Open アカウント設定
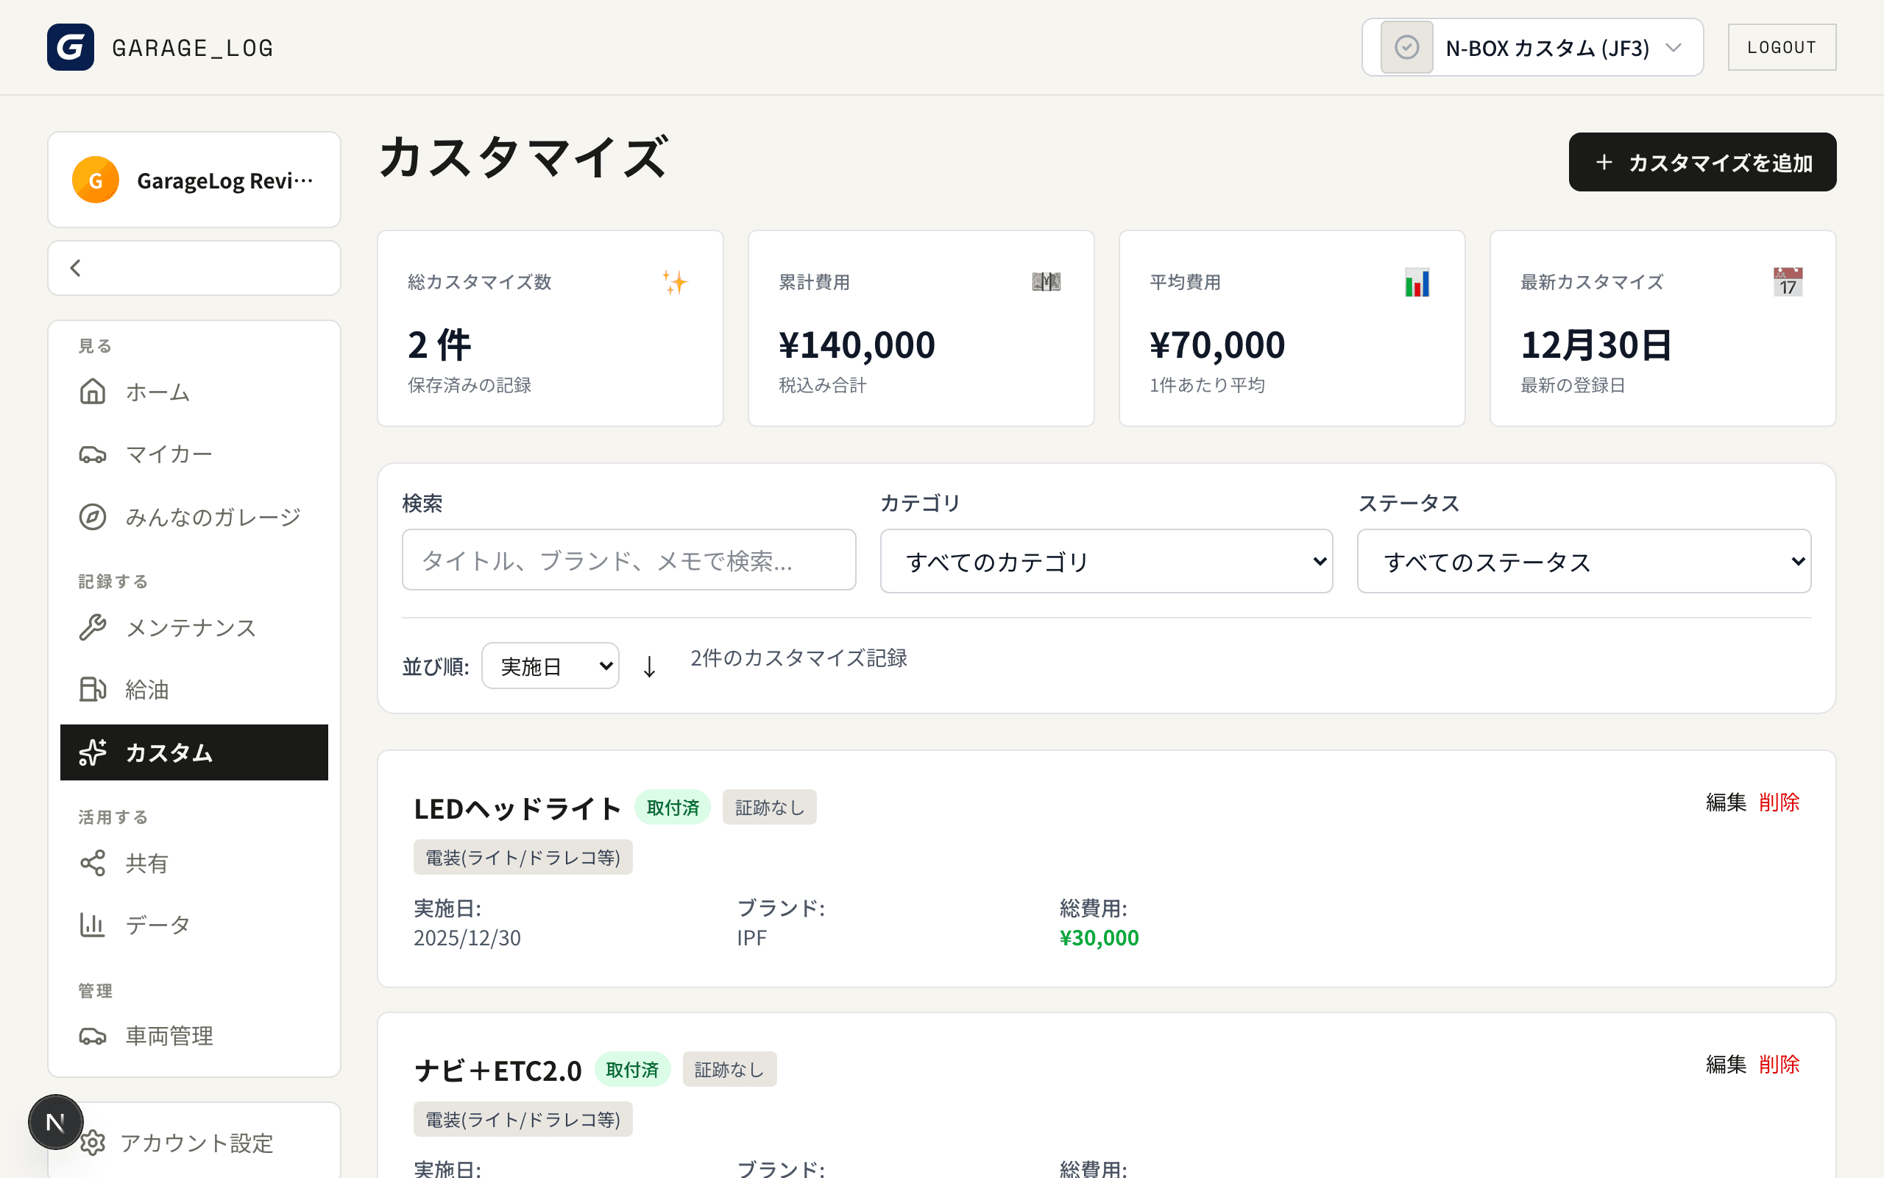The width and height of the screenshot is (1884, 1178). [194, 1143]
